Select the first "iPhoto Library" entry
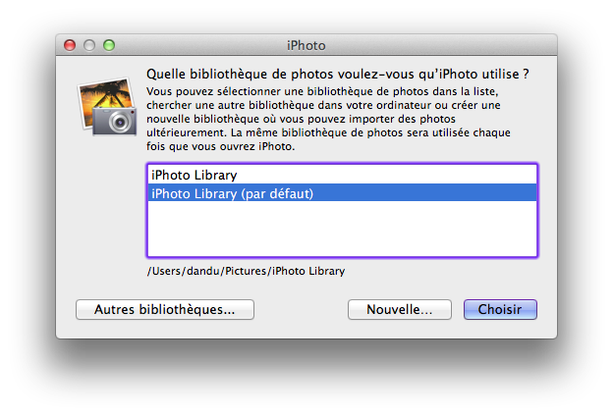 click(x=342, y=175)
